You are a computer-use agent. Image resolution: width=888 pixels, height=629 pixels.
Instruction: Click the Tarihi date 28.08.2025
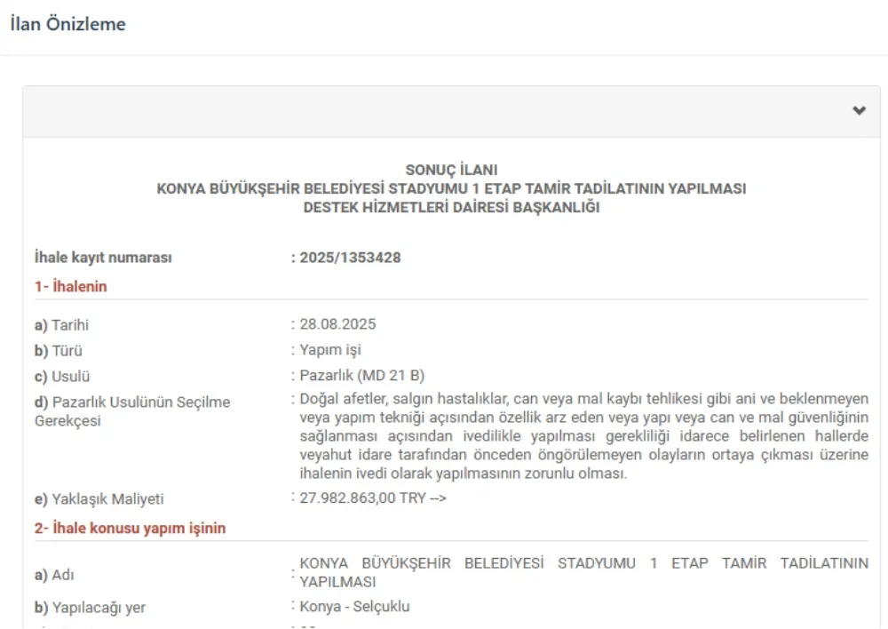point(337,323)
